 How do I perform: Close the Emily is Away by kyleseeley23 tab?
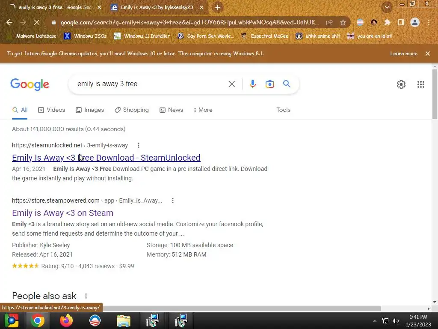pyautogui.click(x=201, y=8)
